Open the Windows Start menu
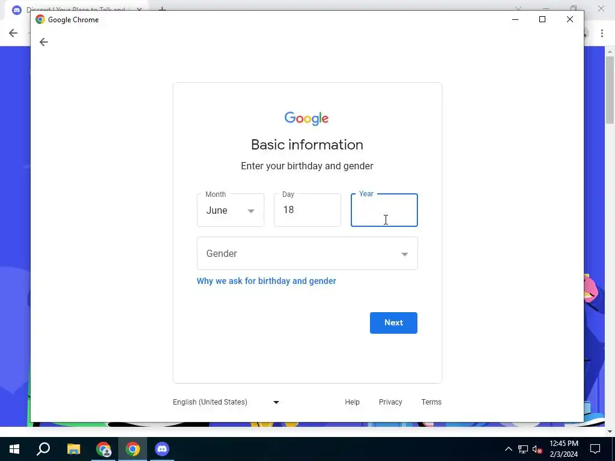615x461 pixels. click(14, 449)
